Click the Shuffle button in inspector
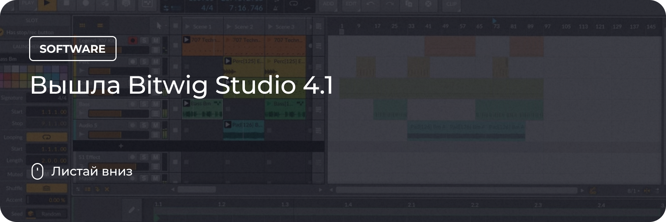The image size is (666, 222). point(46,188)
